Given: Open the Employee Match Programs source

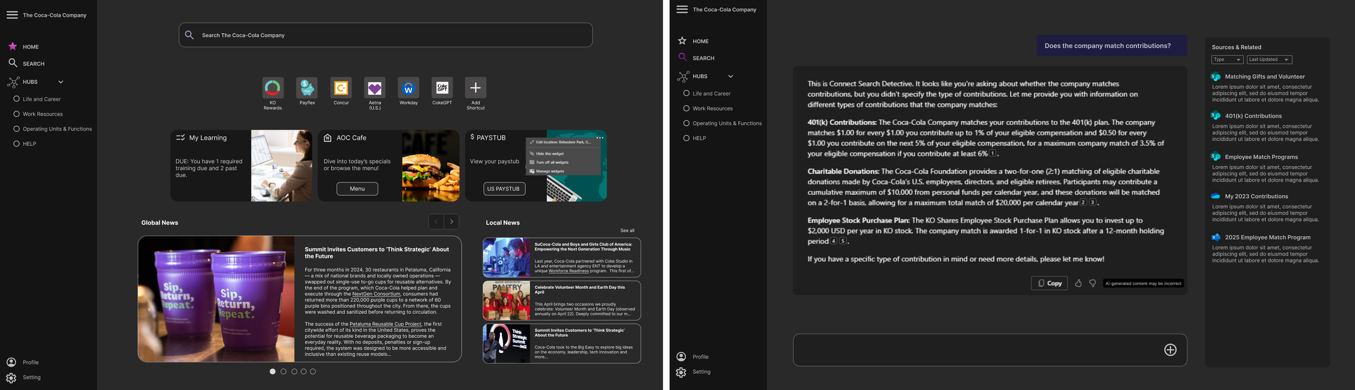Looking at the screenshot, I should (x=1261, y=157).
